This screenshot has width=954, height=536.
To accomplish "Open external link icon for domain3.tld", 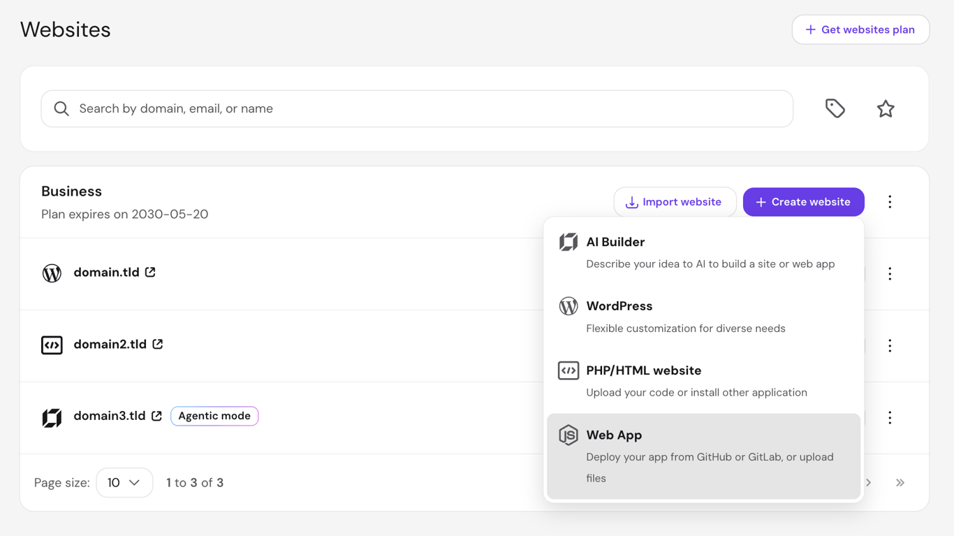I will pos(157,416).
